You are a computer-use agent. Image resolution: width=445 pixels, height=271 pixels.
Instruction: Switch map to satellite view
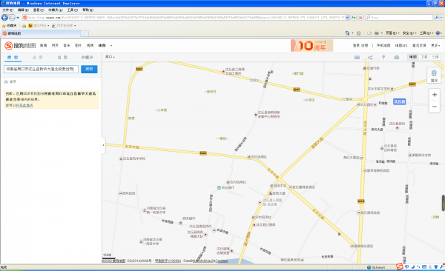click(424, 57)
